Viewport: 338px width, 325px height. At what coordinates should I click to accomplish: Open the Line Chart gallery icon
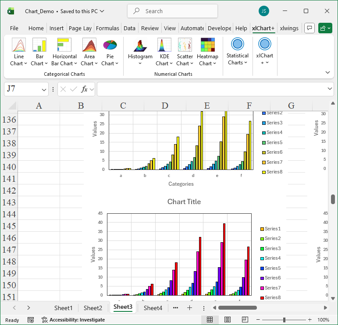click(x=19, y=46)
